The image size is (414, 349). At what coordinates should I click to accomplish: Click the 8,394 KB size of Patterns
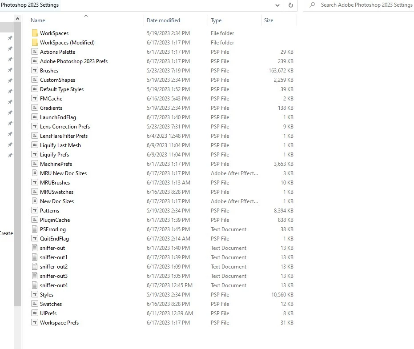(x=284, y=210)
